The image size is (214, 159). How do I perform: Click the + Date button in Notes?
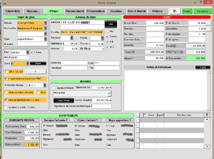203,67
